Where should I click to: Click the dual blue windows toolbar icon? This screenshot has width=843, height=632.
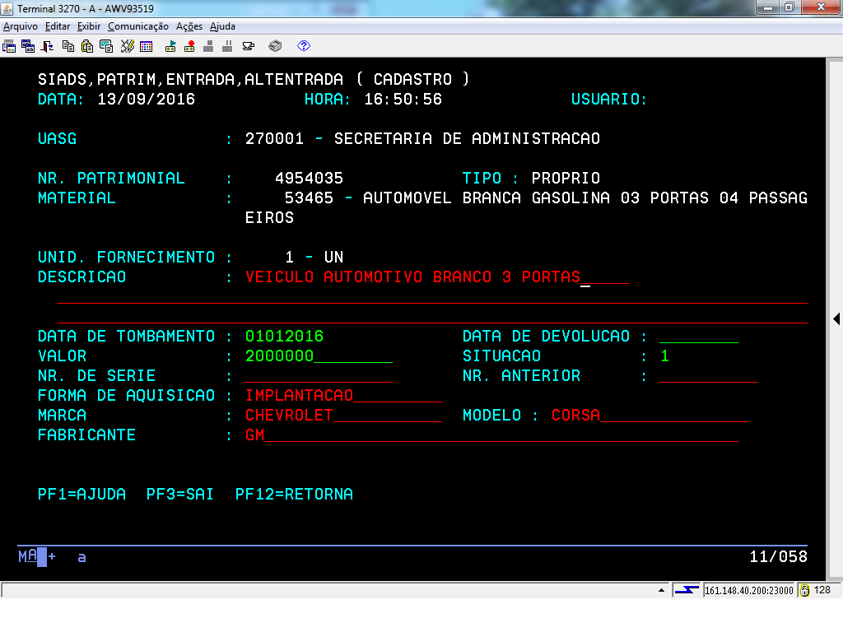pos(28,46)
